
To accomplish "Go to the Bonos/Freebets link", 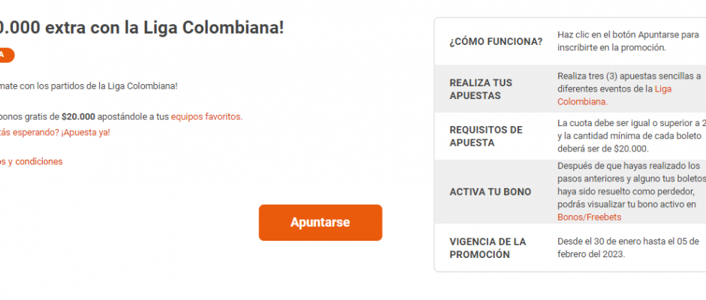I will coord(589,217).
